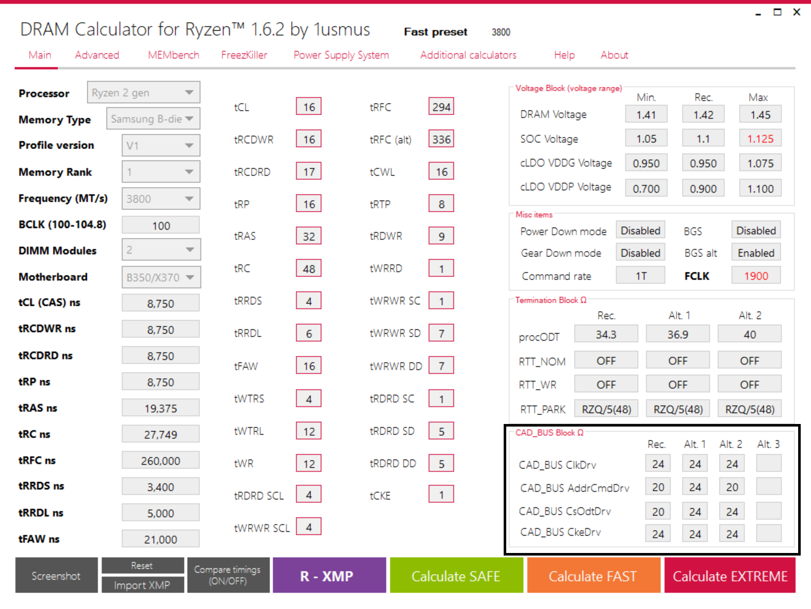Select the tRRDL timing value 6
Screen dimensions: 811x609
(x=309, y=334)
